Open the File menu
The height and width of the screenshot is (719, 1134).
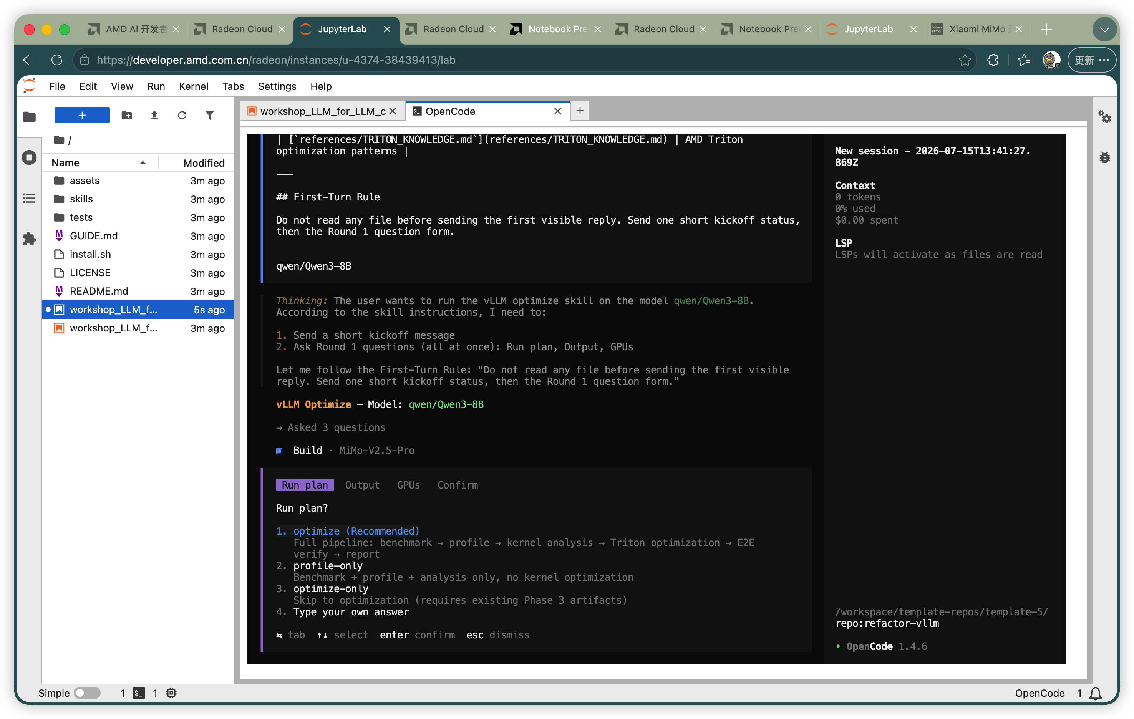coord(57,86)
